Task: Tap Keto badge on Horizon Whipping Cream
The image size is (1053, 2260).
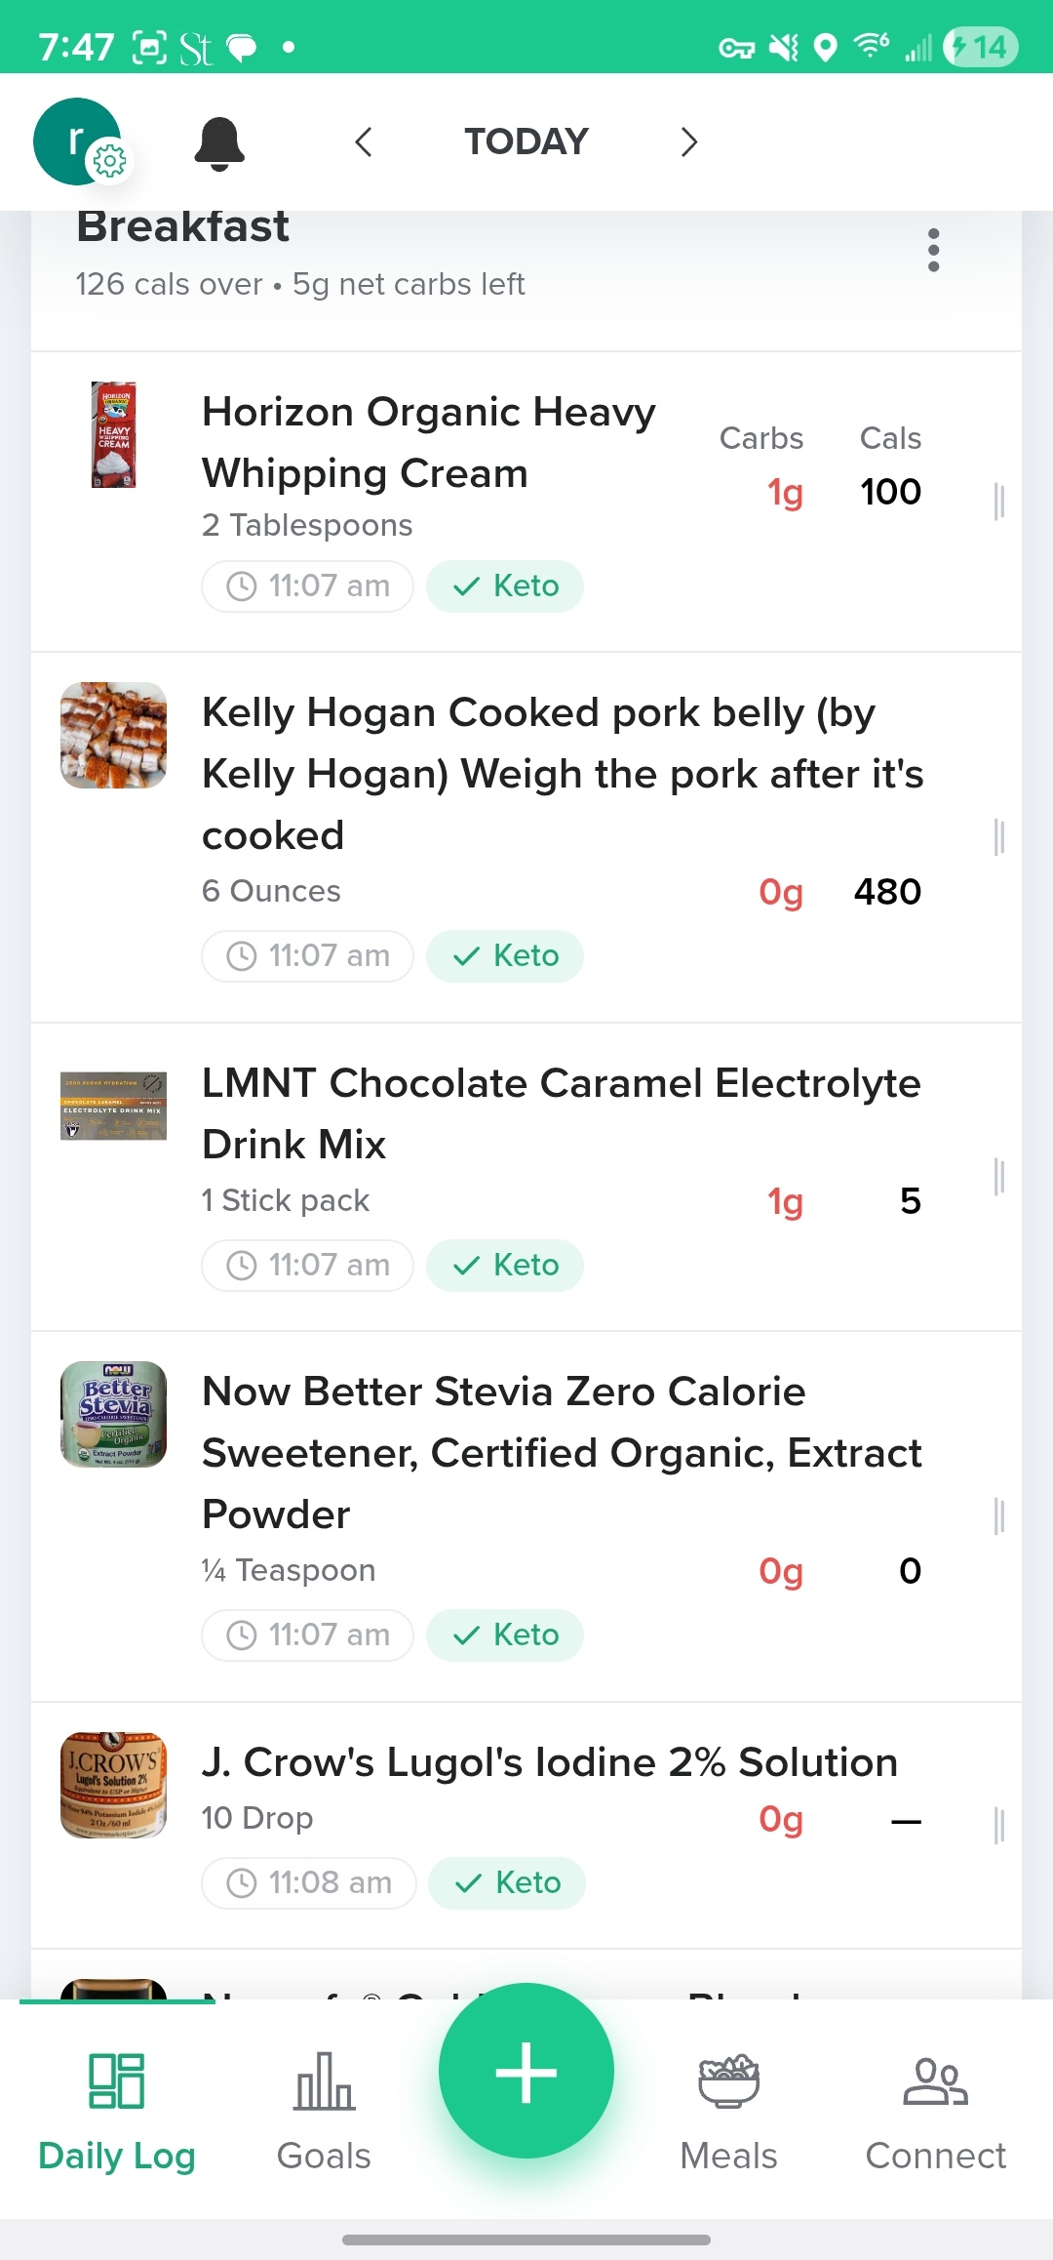Action: [505, 586]
